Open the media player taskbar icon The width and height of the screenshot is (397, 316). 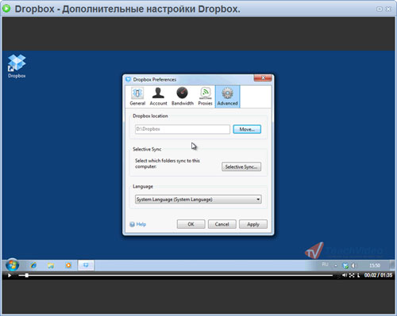coord(68,265)
